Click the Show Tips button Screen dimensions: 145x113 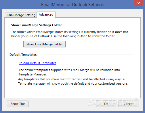18,104
